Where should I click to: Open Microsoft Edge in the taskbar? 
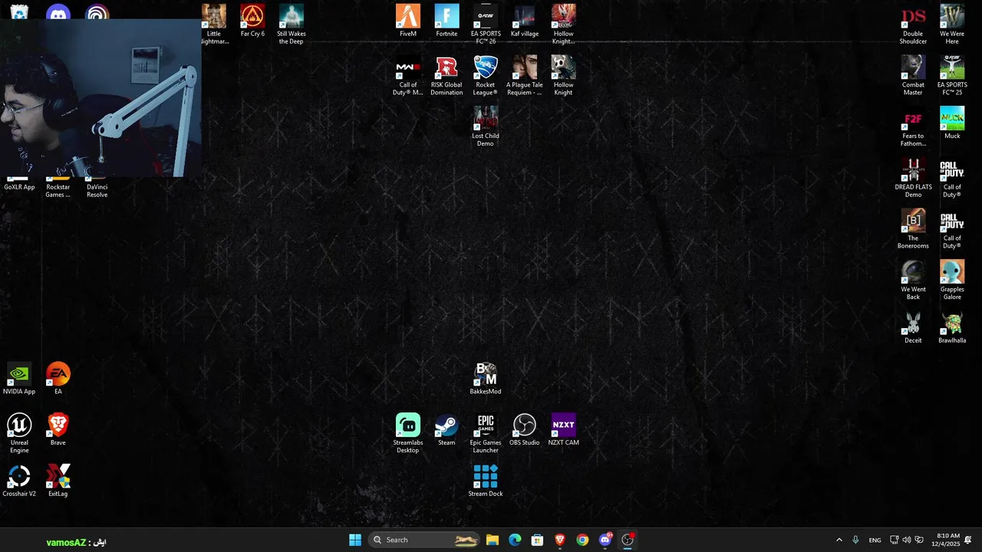point(515,540)
